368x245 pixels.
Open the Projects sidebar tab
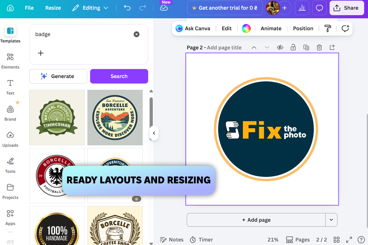[x=10, y=192]
